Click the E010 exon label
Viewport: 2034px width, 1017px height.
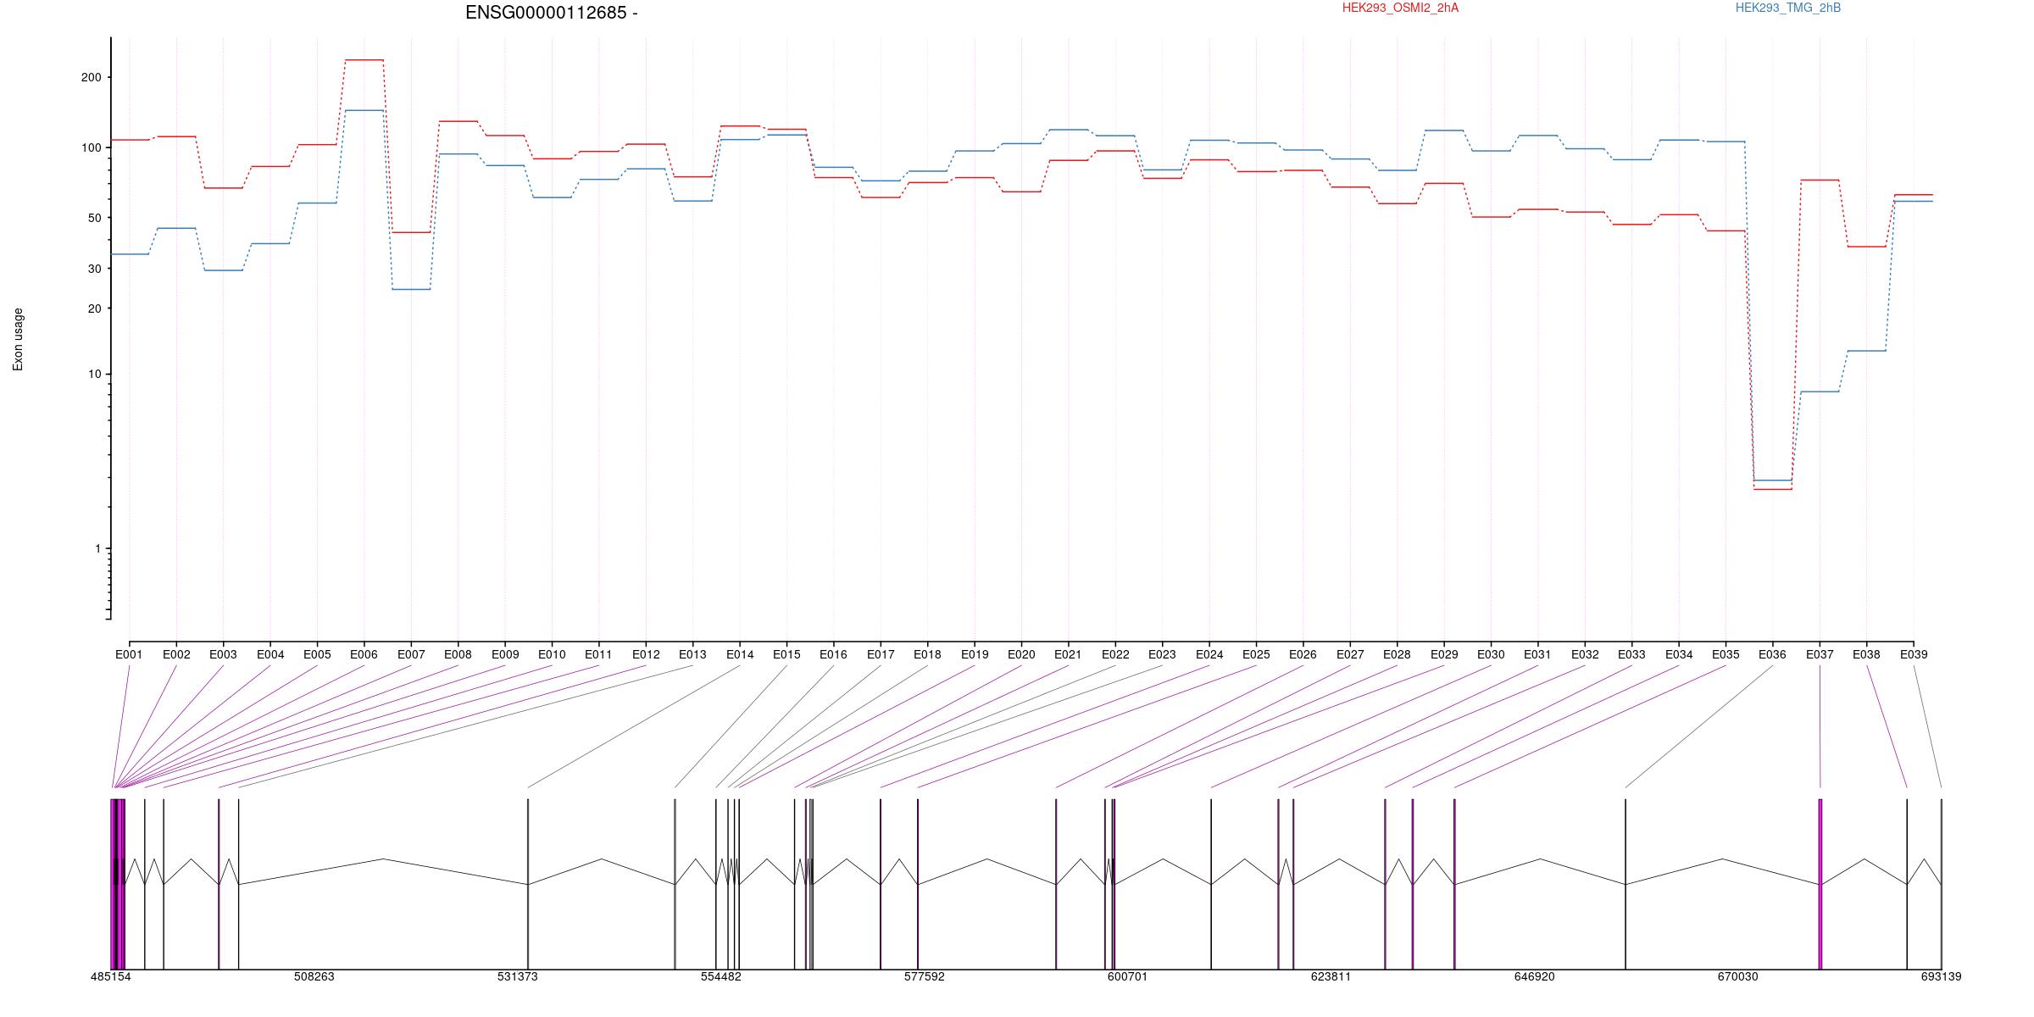(552, 654)
